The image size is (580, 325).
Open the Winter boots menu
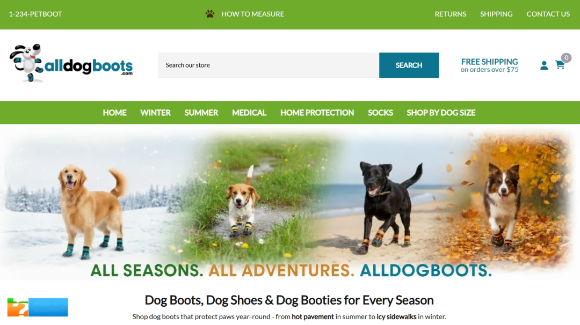[x=155, y=113]
